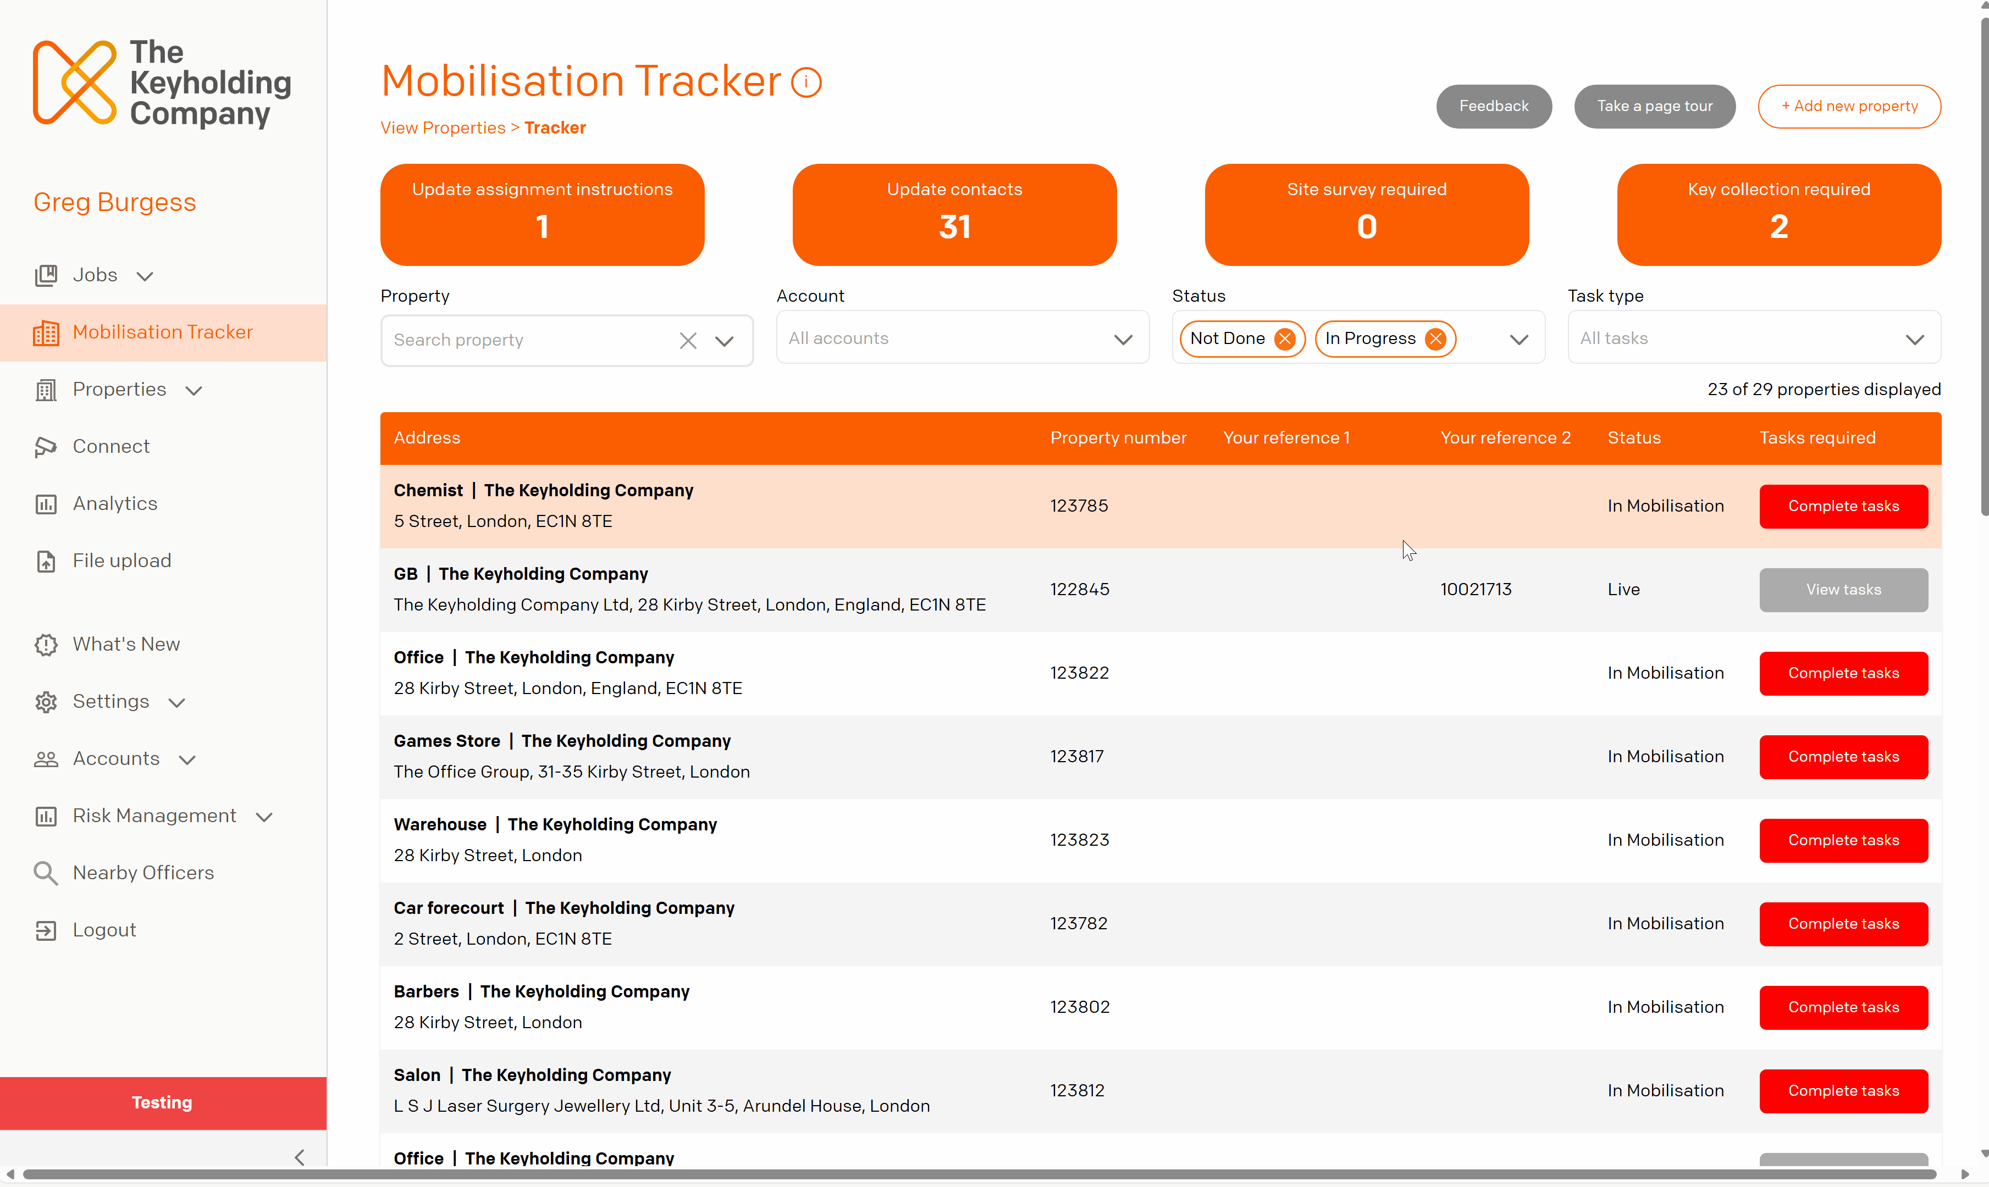1989x1187 pixels.
Task: Click the What's New badge icon
Action: 46,645
